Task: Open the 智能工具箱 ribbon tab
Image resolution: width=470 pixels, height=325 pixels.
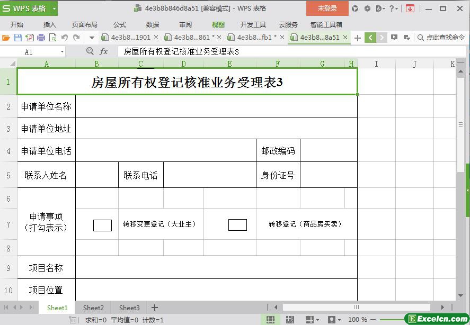Action: point(326,24)
